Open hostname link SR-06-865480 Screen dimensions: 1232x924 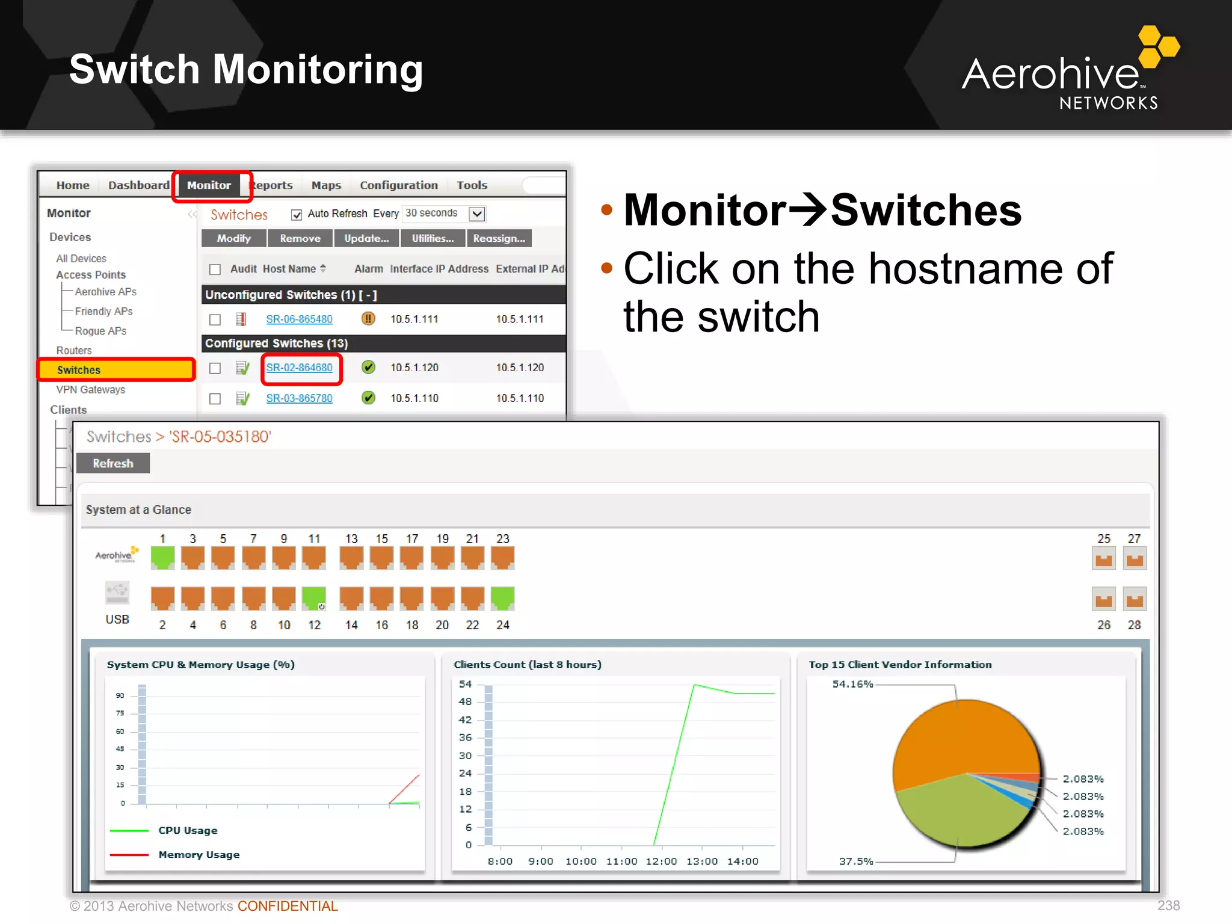click(x=299, y=319)
